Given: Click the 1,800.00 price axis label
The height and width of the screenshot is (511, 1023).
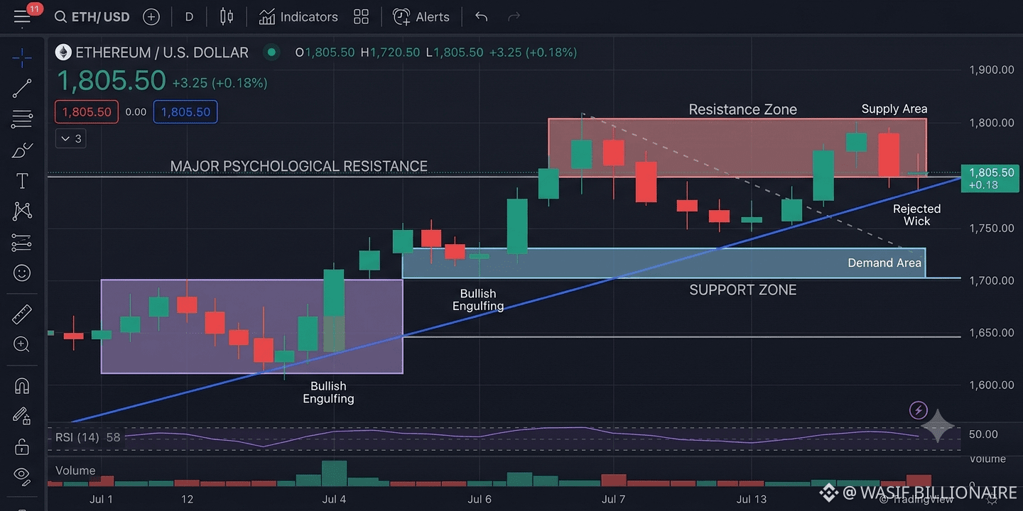Looking at the screenshot, I should point(992,123).
